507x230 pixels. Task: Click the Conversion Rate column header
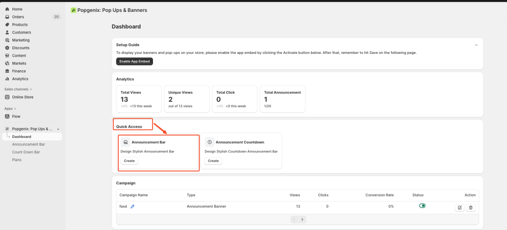[x=380, y=195]
